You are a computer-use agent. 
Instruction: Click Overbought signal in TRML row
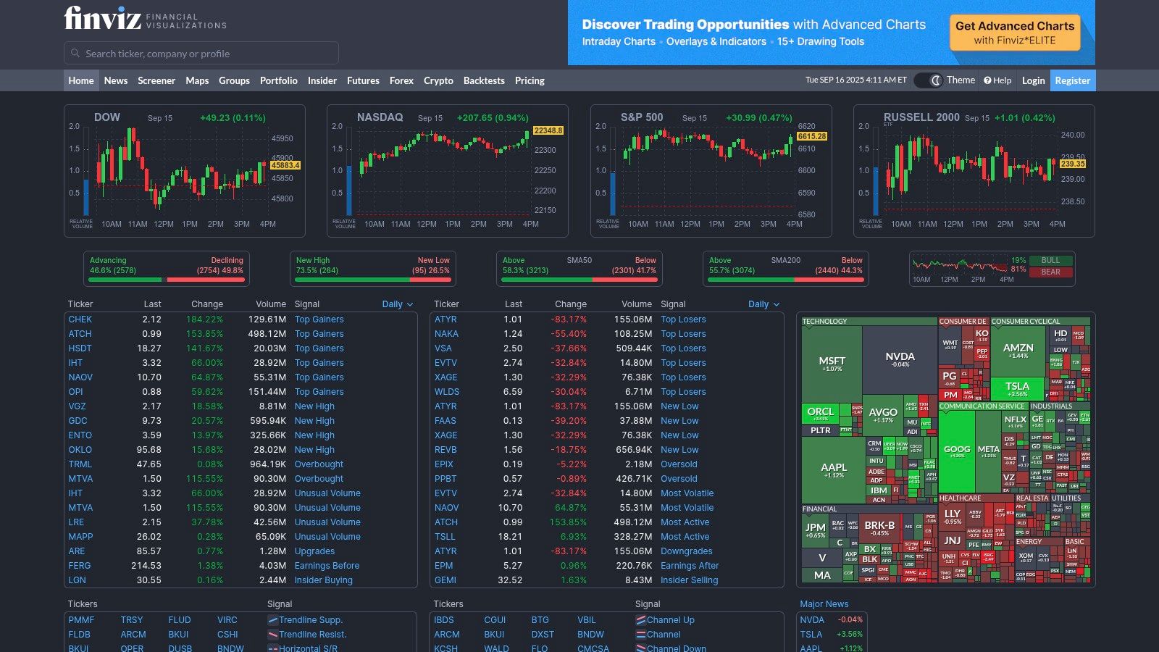coord(319,464)
